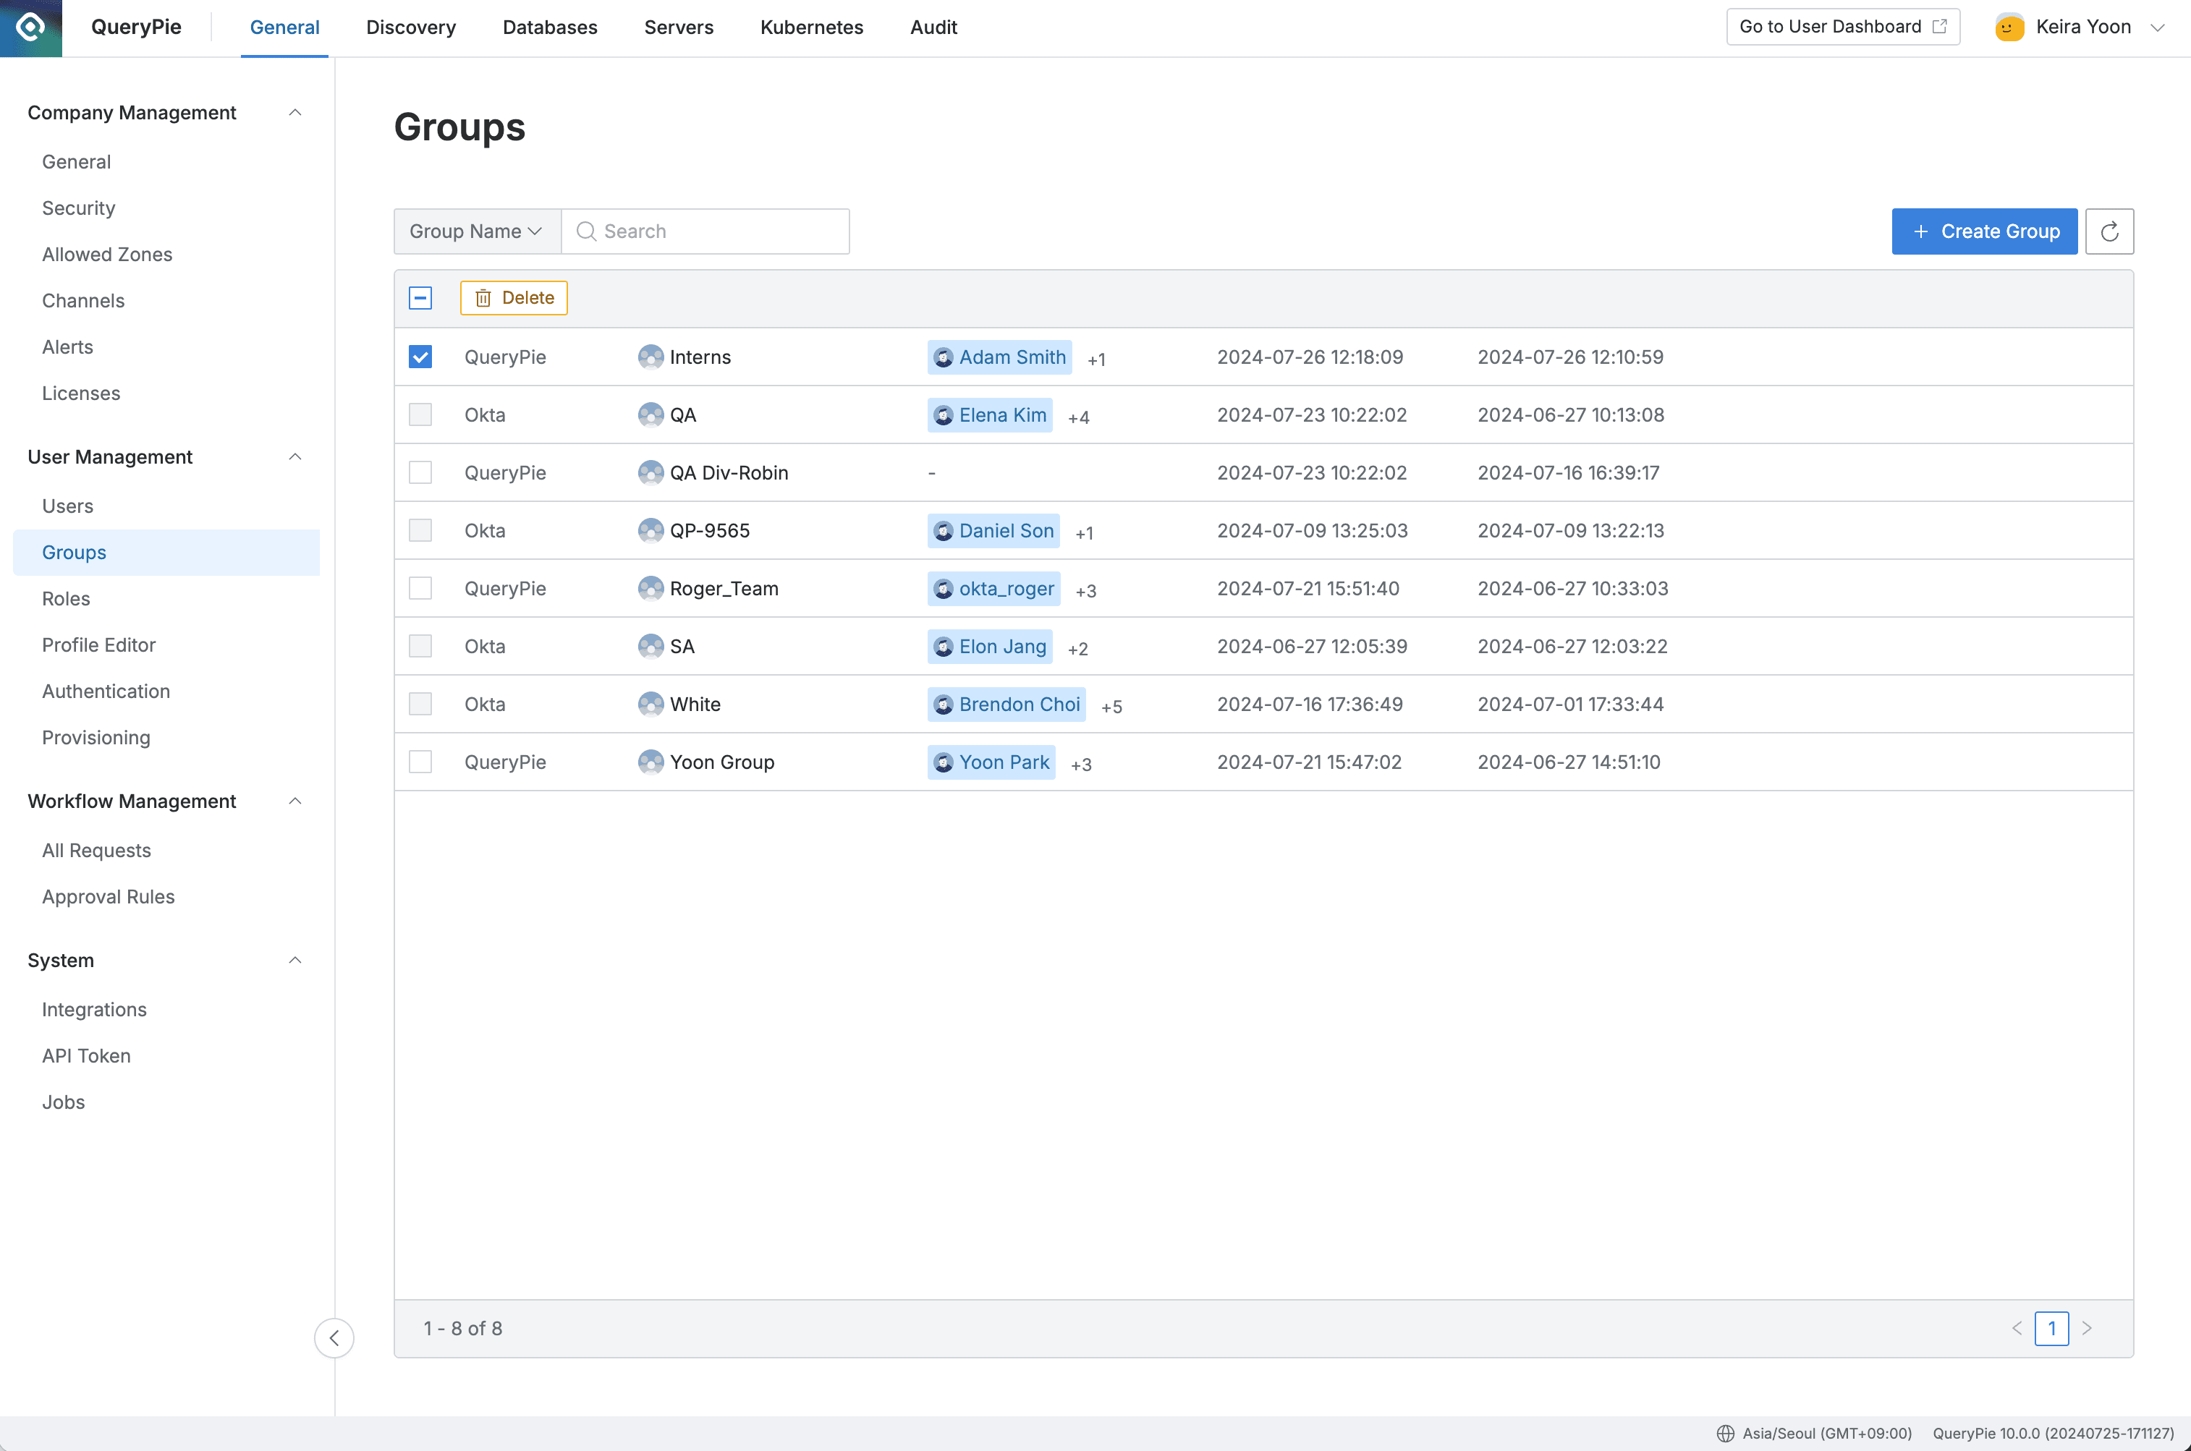Click the select-all checkbox in the table header
The width and height of the screenshot is (2191, 1451).
420,297
